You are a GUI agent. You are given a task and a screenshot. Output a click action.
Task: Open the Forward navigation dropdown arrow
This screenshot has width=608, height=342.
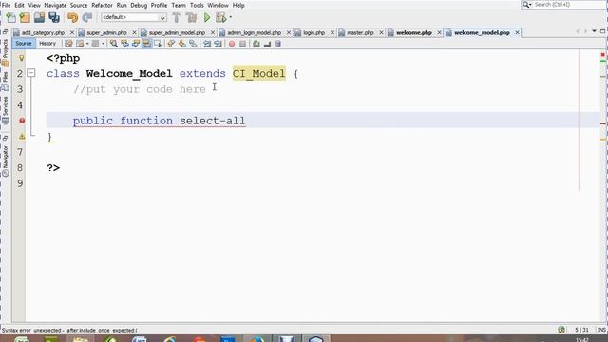pyautogui.click(x=103, y=44)
